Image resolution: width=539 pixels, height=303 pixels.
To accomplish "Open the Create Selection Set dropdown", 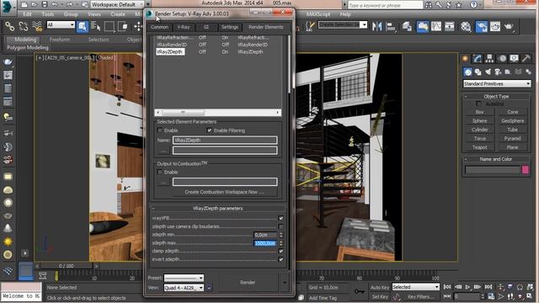I will (343, 24).
